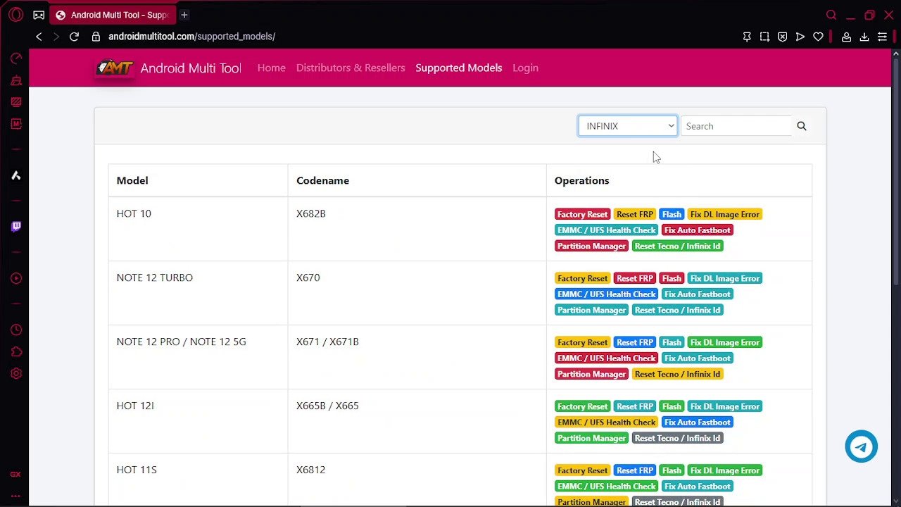Select codename X670 cell
Screen dimensions: 901x507
click(x=417, y=293)
